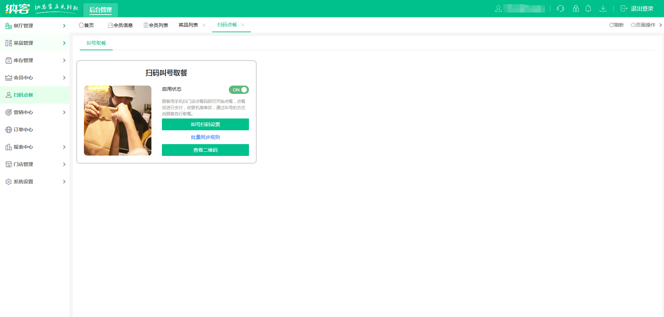Click the download icon in header
The height and width of the screenshot is (317, 664).
pyautogui.click(x=603, y=9)
